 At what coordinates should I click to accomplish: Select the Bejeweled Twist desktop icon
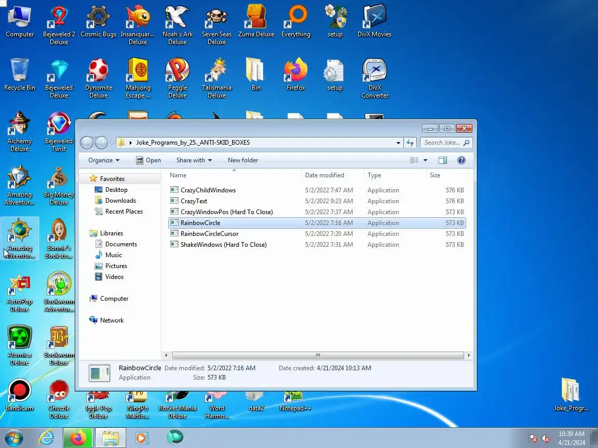point(59,131)
